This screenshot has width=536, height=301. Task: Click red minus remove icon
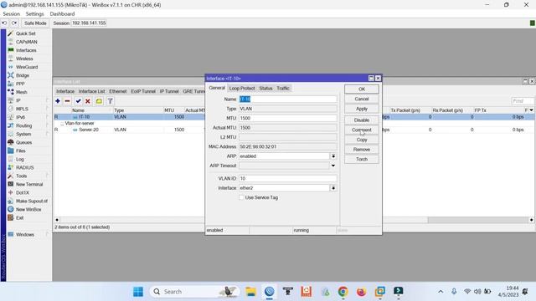(x=67, y=101)
